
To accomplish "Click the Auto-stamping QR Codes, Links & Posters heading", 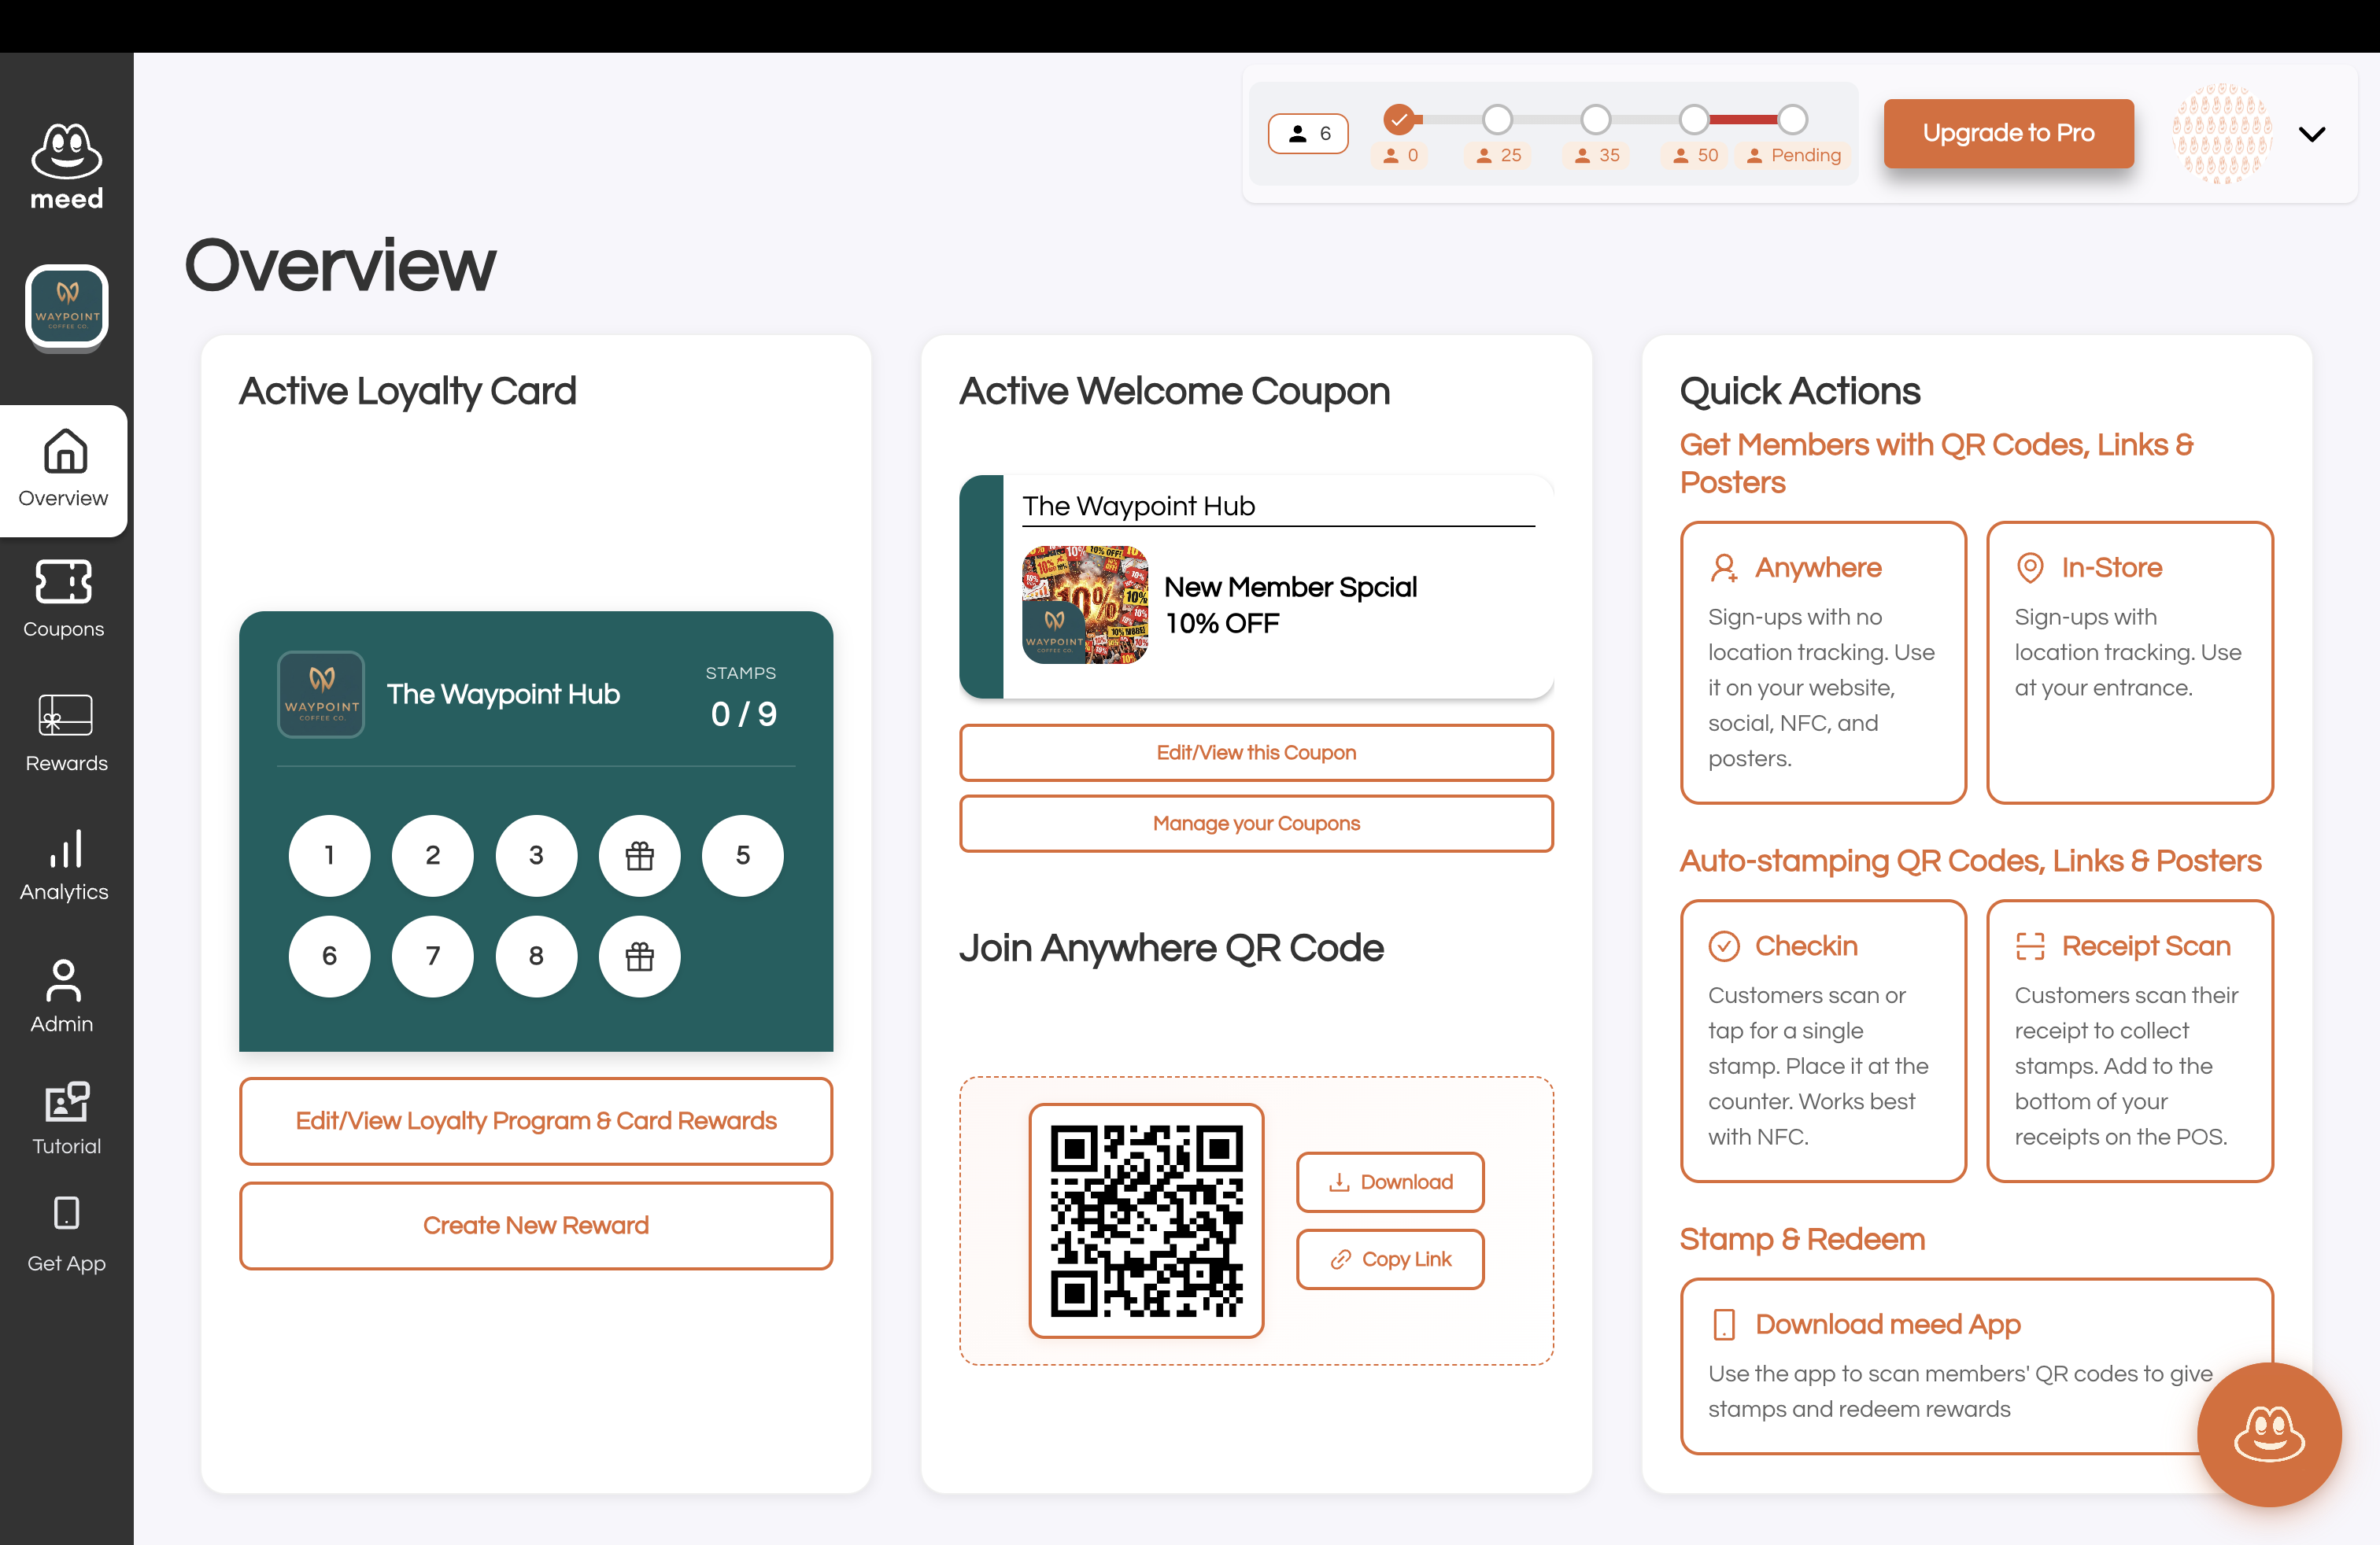I will click(1970, 861).
